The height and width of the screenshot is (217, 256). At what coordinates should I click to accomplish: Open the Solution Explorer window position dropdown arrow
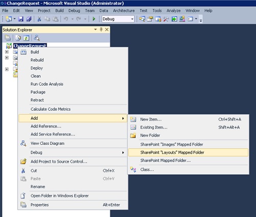click(x=95, y=30)
